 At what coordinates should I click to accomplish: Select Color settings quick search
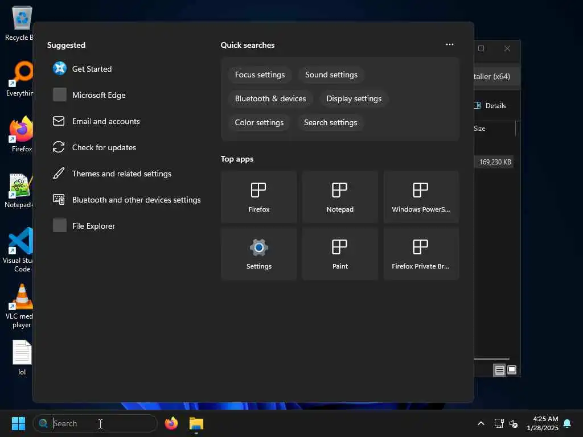(x=259, y=122)
